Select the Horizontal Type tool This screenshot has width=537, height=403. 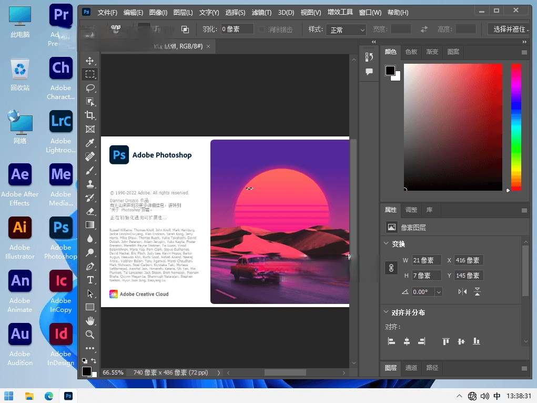pos(90,280)
